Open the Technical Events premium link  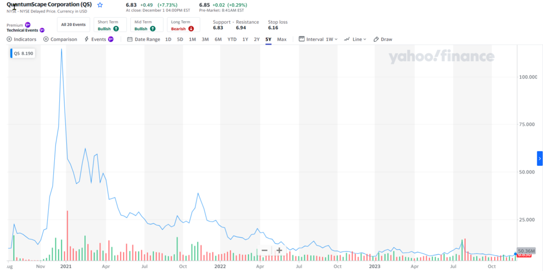26,30
